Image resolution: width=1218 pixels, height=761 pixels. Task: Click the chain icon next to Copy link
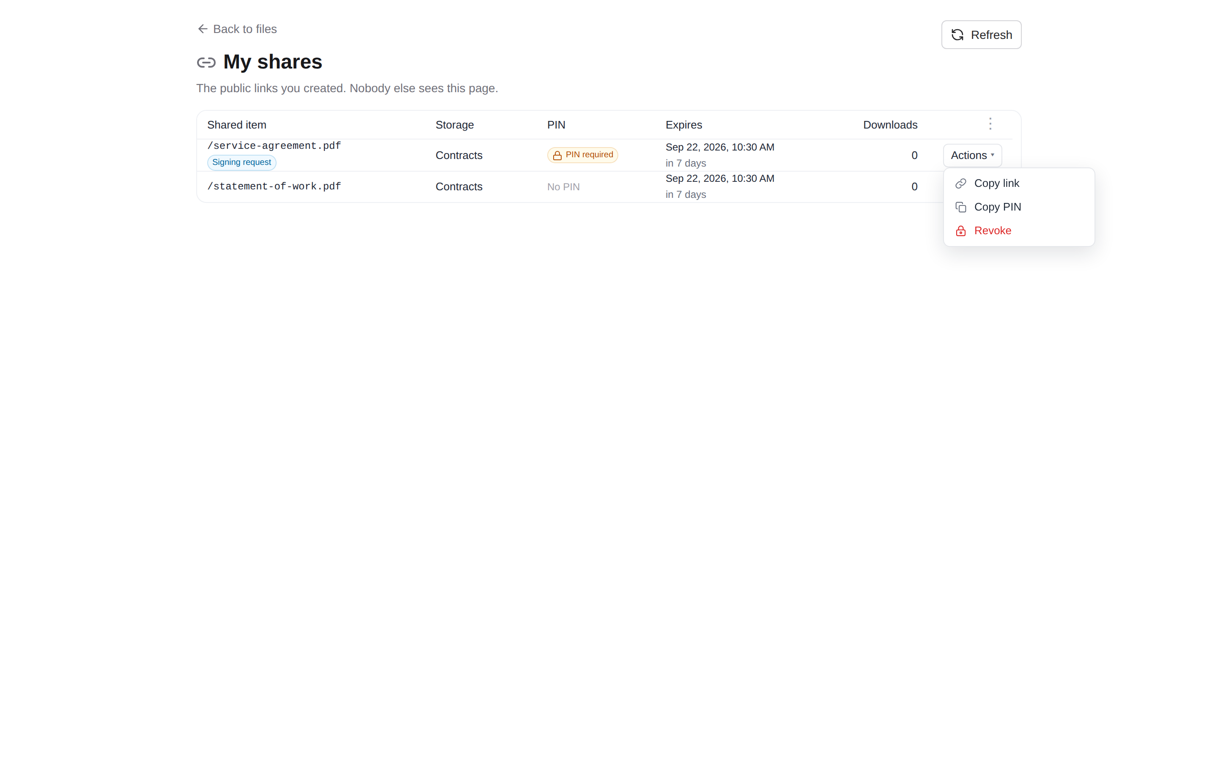960,183
